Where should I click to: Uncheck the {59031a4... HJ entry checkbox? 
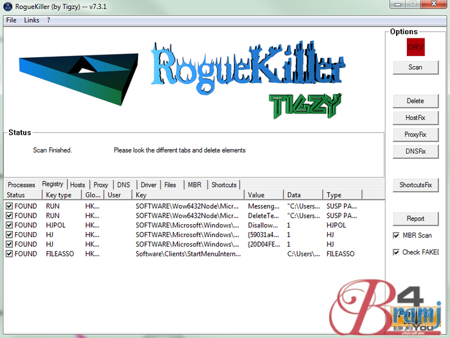click(x=9, y=235)
